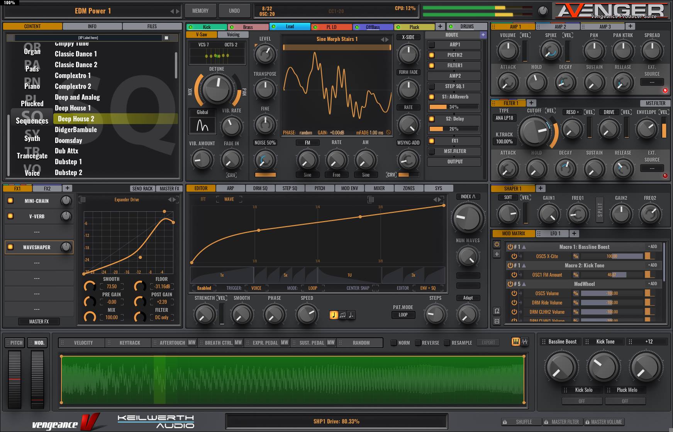673x432 pixels.
Task: Turn off the MINI-CHAIN effect power toggle
Action: (10, 201)
